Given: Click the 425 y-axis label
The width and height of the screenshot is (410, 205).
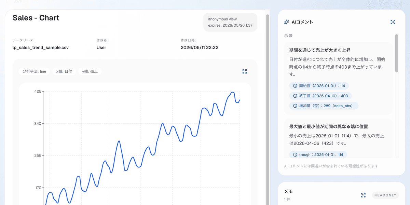Looking at the screenshot, I should [x=38, y=92].
